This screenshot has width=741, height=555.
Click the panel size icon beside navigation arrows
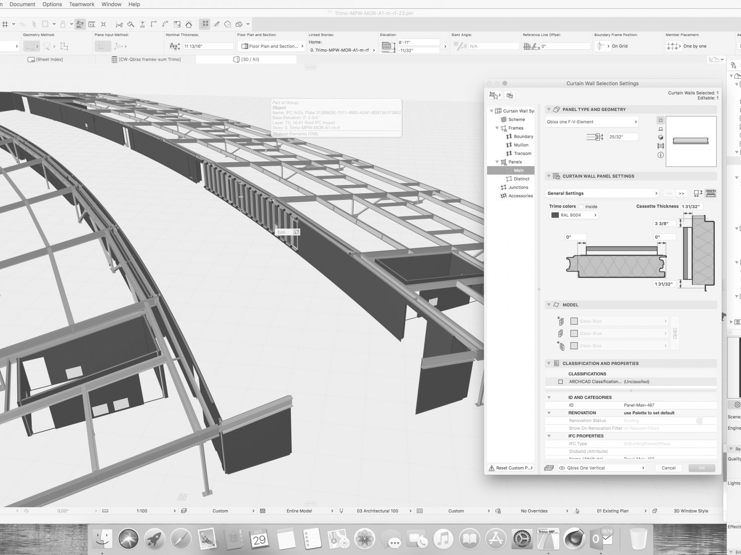point(698,193)
